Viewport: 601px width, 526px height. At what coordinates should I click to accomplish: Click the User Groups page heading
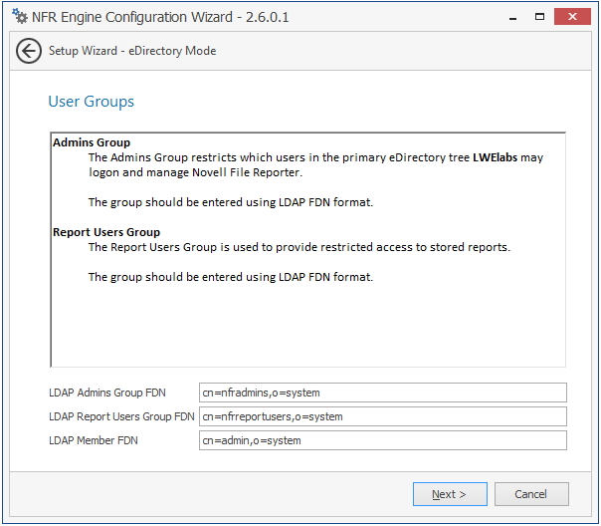tap(91, 102)
